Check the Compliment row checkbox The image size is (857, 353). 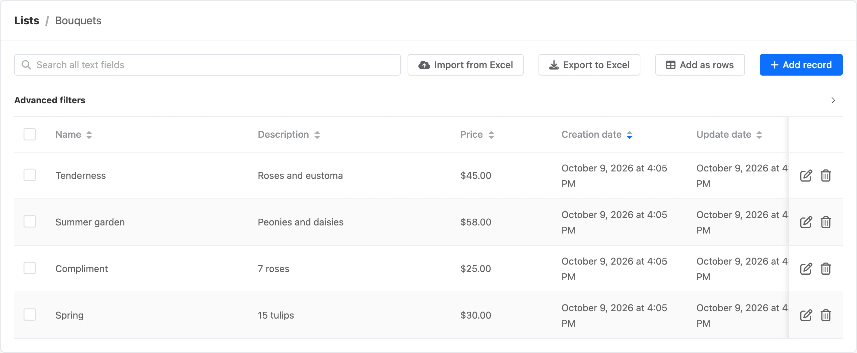click(x=30, y=268)
